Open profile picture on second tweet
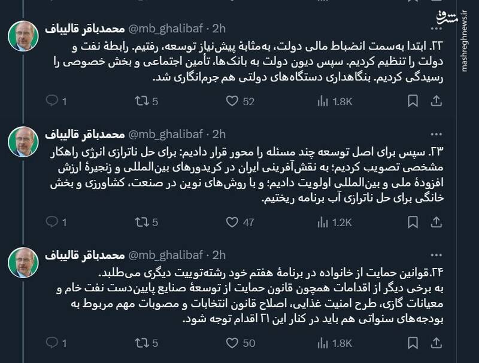Screen dimensions: 479x363 [x=23, y=142]
